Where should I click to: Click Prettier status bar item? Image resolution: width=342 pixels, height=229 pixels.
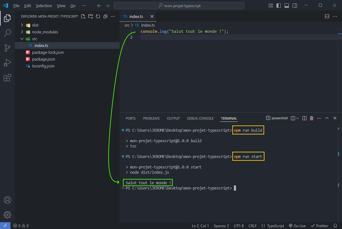319,226
